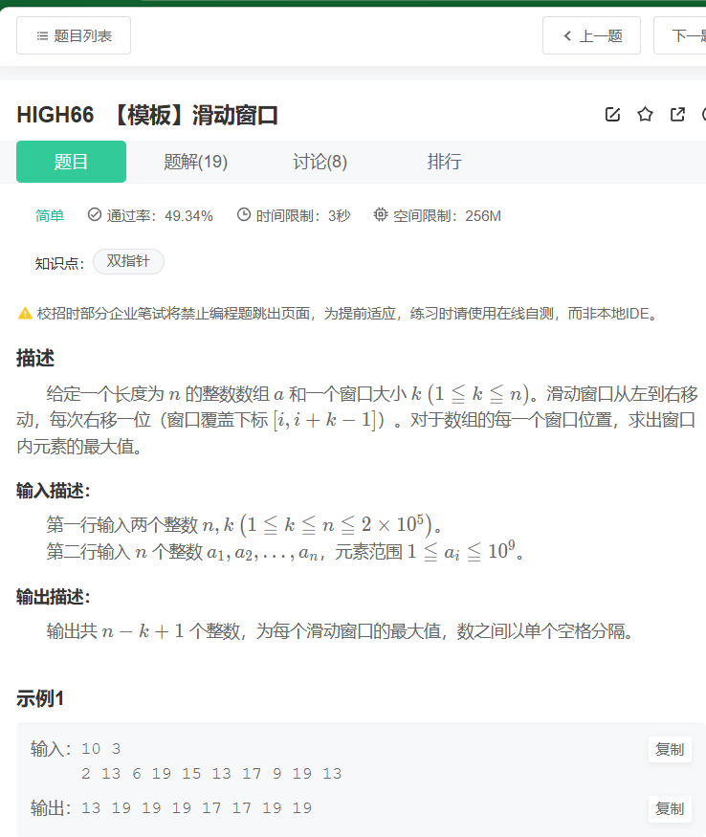
Task: Open the 排行 ranking tab
Action: tap(444, 162)
